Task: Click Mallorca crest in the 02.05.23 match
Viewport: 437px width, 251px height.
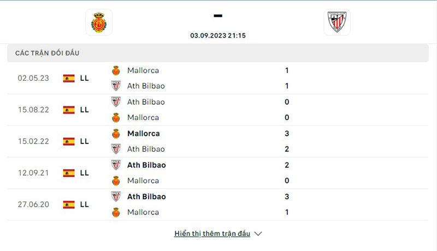Action: tap(116, 70)
